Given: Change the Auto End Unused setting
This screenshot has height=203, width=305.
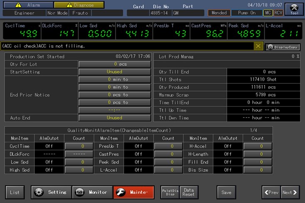Looking at the screenshot, I should pos(114,118).
